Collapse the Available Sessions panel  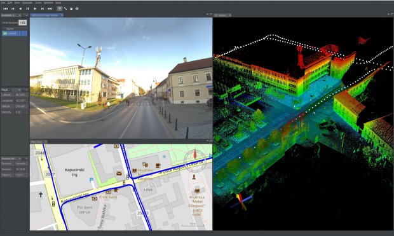27,15
